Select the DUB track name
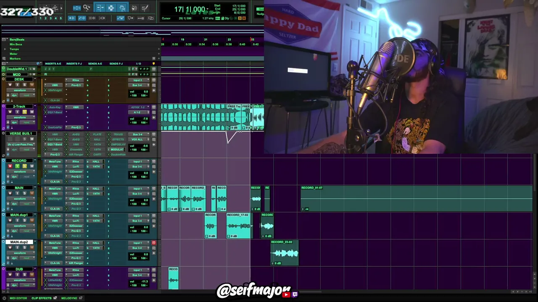 pyautogui.click(x=19, y=269)
